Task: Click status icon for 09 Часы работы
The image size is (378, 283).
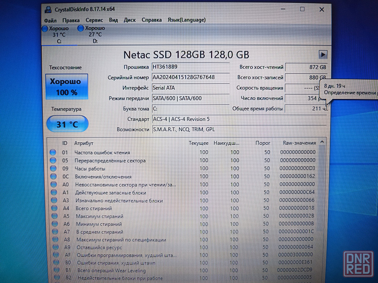Action: [x=54, y=168]
